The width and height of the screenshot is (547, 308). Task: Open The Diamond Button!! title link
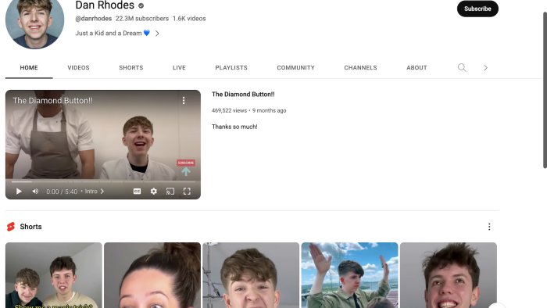(243, 94)
